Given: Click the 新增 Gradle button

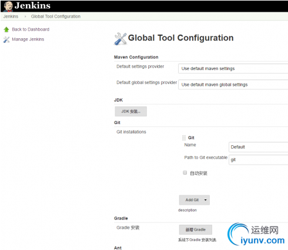Looking at the screenshot, I should click(x=196, y=229).
